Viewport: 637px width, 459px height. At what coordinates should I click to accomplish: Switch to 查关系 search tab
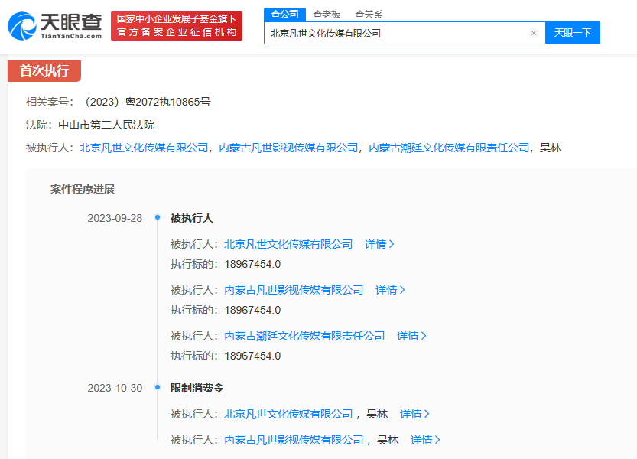369,15
